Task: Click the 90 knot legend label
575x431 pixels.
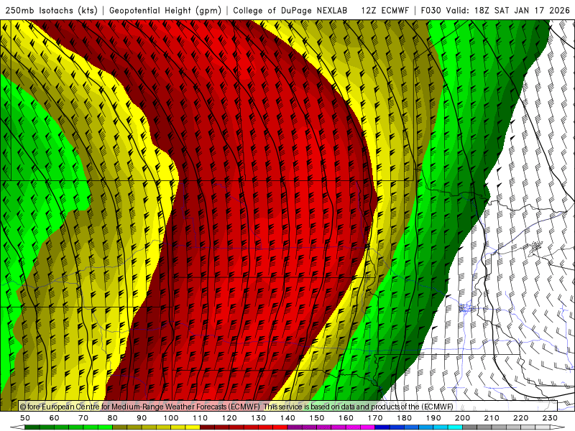Action: (x=142, y=418)
